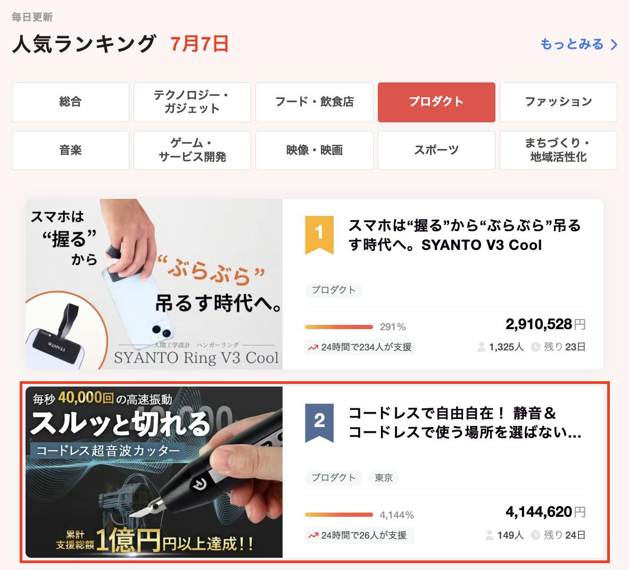Viewport: 629px width, 570px height.
Task: Click the gold rank 1 ribbon badge
Action: click(319, 234)
